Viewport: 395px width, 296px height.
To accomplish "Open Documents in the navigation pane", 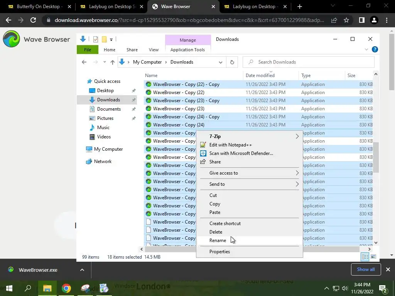I will 109,109.
